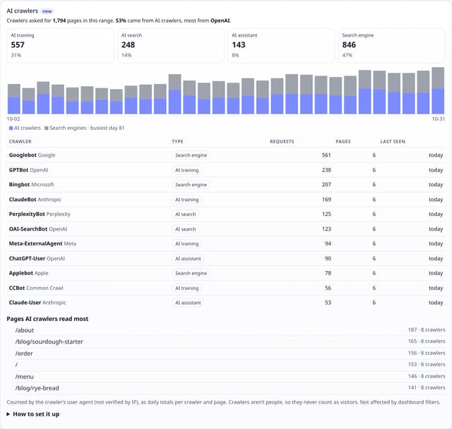
Task: Click the GPTBot crawler name
Action: tap(19, 170)
